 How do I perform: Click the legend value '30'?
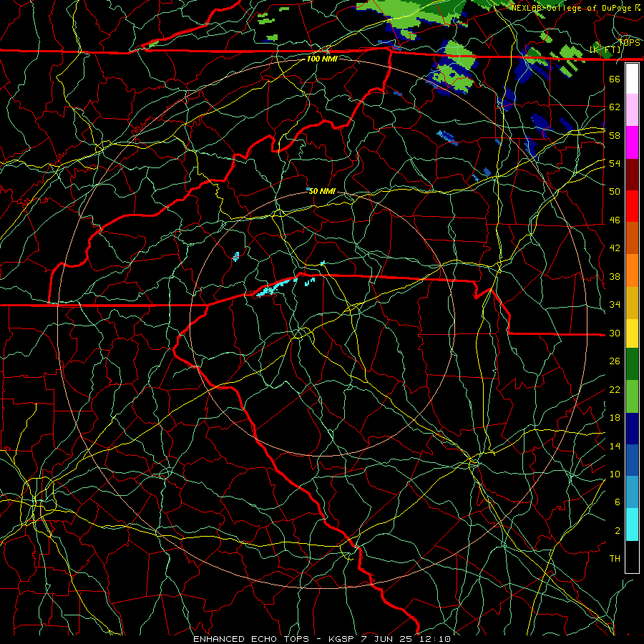pyautogui.click(x=615, y=333)
